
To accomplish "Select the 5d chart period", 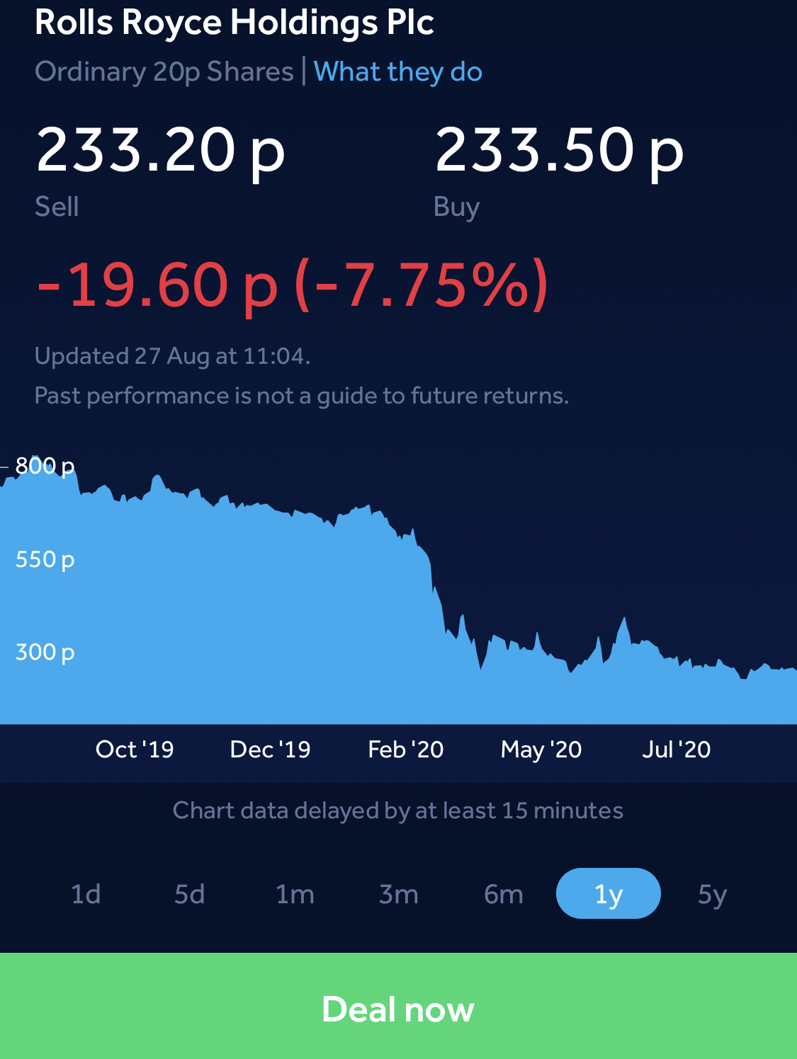I will [x=190, y=894].
